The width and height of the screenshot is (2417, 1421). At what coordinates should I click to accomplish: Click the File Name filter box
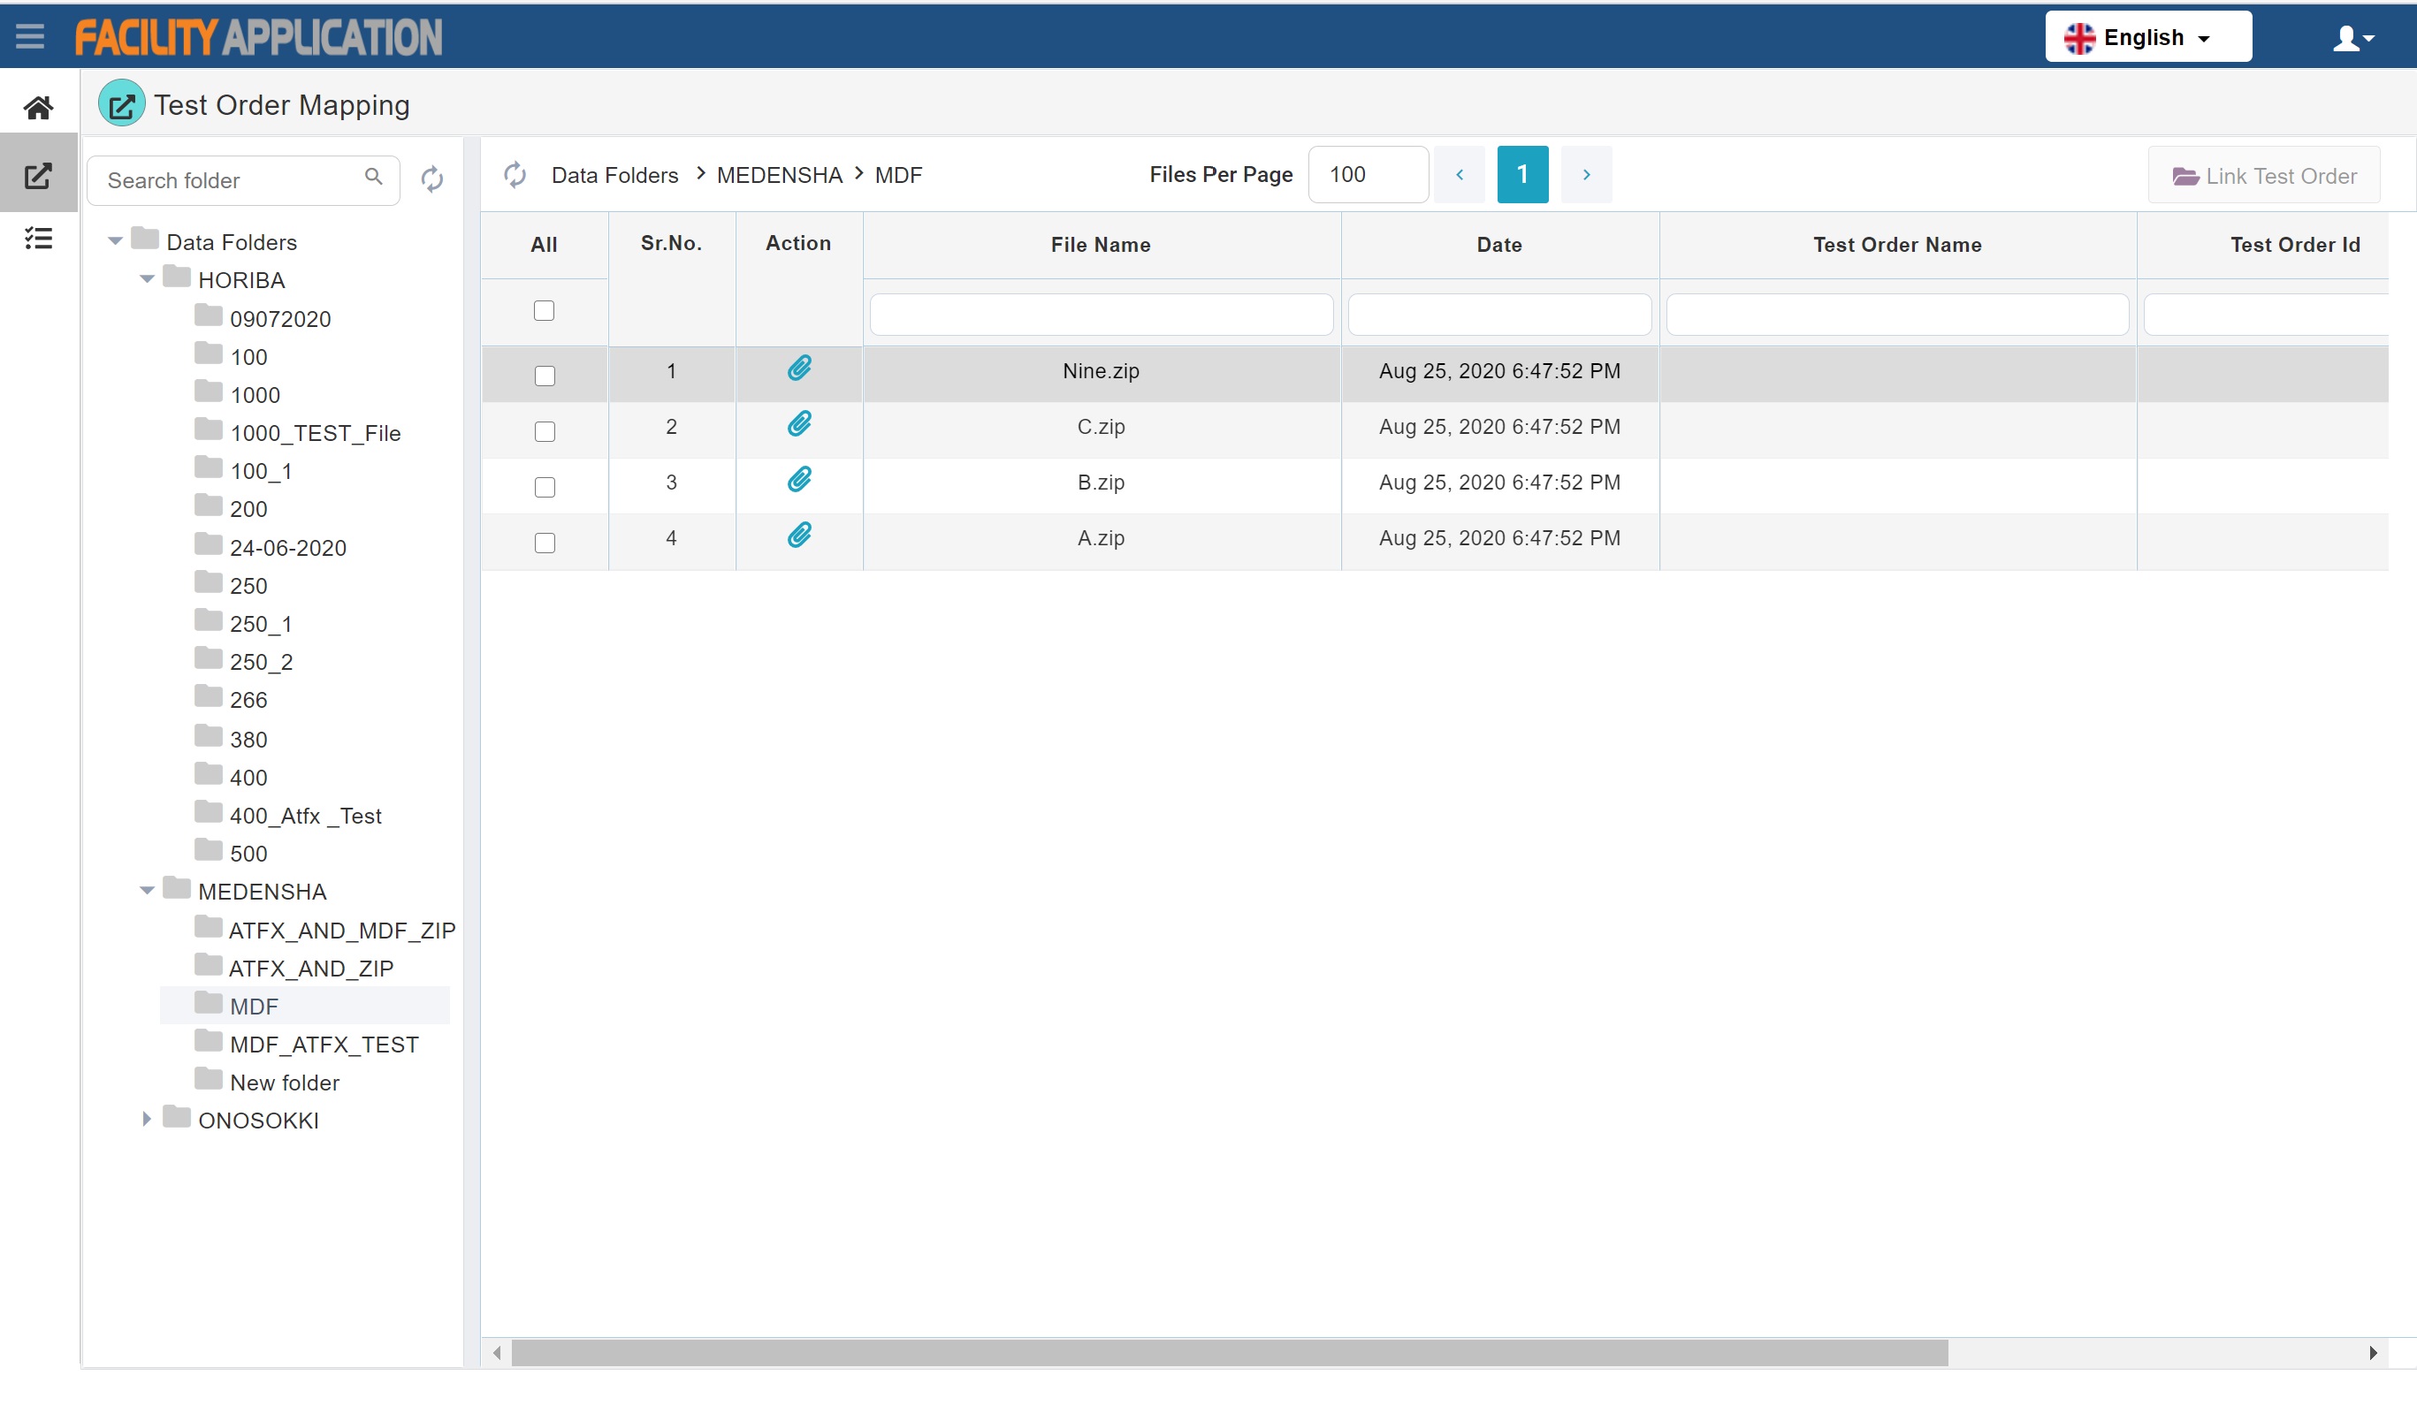coord(1101,315)
